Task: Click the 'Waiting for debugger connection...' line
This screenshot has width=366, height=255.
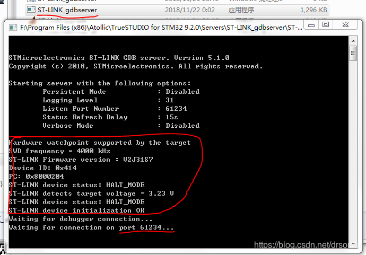Action: pyautogui.click(x=81, y=219)
